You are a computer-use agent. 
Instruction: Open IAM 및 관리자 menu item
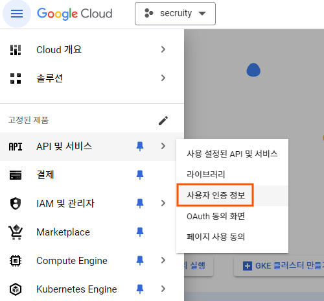pyautogui.click(x=88, y=204)
